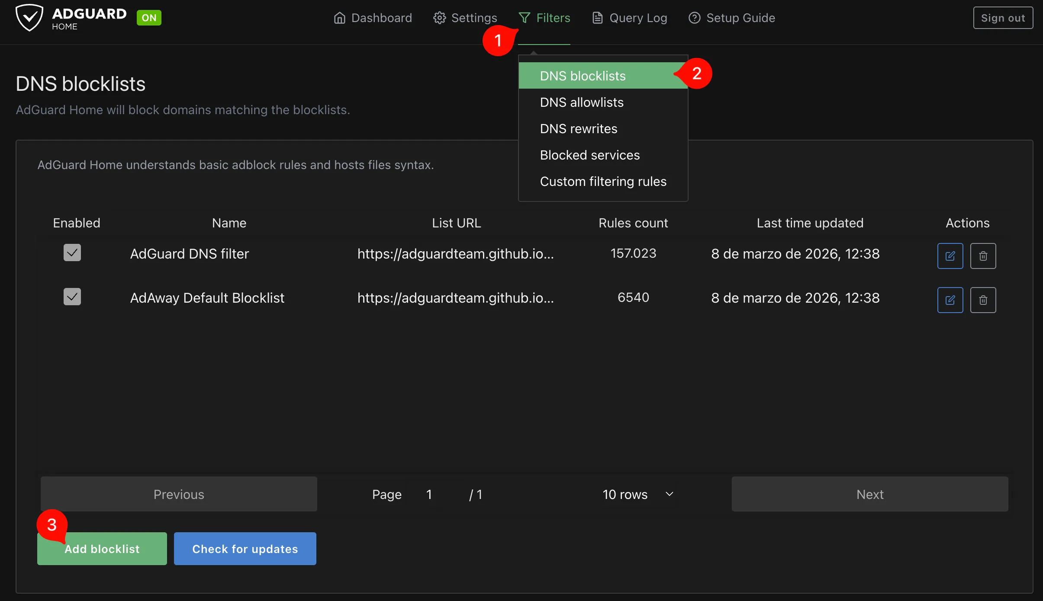1043x601 pixels.
Task: Click AdAway Default Blocklist last-updated date
Action: (x=795, y=298)
